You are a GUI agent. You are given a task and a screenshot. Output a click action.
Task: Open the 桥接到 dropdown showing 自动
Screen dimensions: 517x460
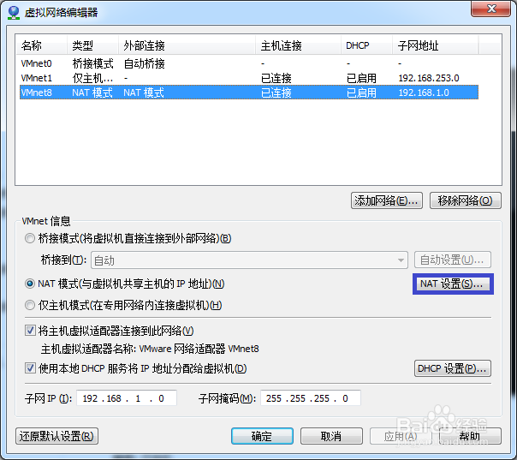click(249, 260)
